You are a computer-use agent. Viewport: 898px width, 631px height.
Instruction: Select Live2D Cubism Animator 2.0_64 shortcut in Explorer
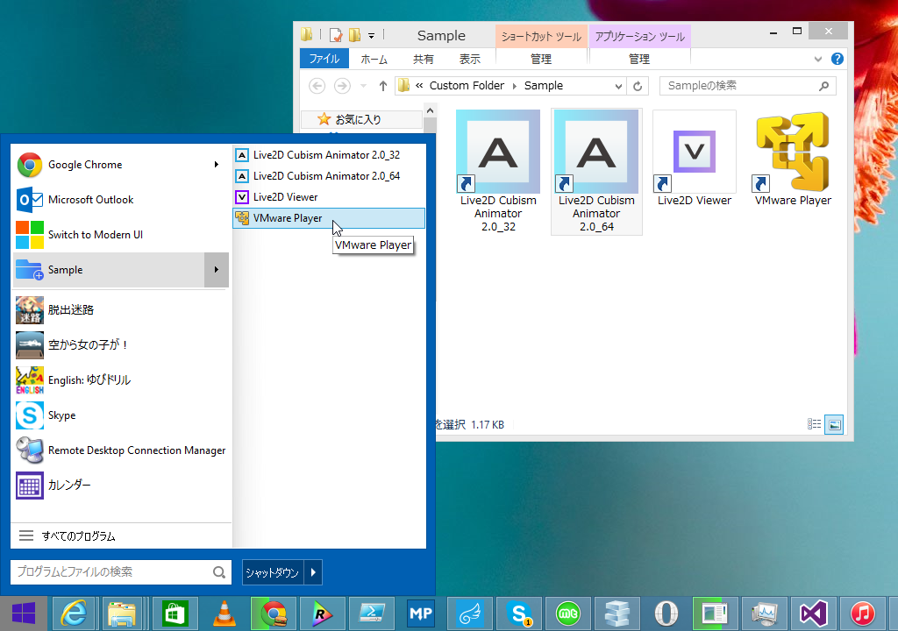[596, 172]
